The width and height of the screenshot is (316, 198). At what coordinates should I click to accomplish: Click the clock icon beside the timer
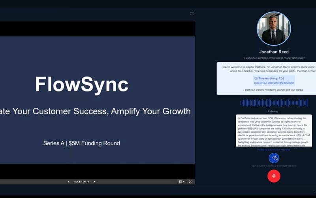coord(256,78)
